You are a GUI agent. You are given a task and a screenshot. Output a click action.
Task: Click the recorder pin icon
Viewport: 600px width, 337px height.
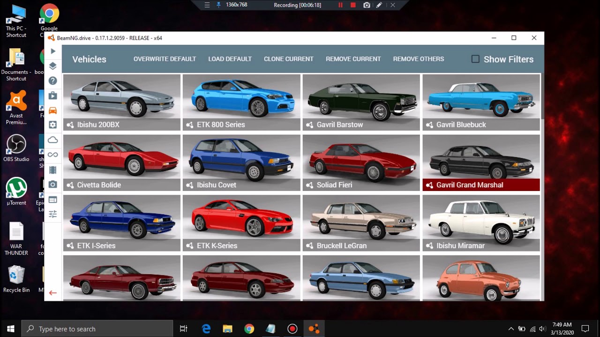tap(218, 5)
